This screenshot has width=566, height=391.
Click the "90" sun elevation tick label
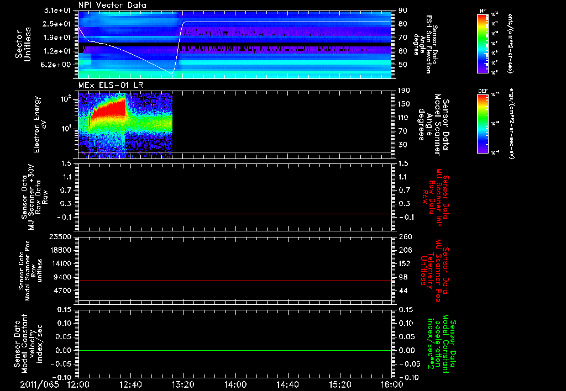pyautogui.click(x=403, y=10)
